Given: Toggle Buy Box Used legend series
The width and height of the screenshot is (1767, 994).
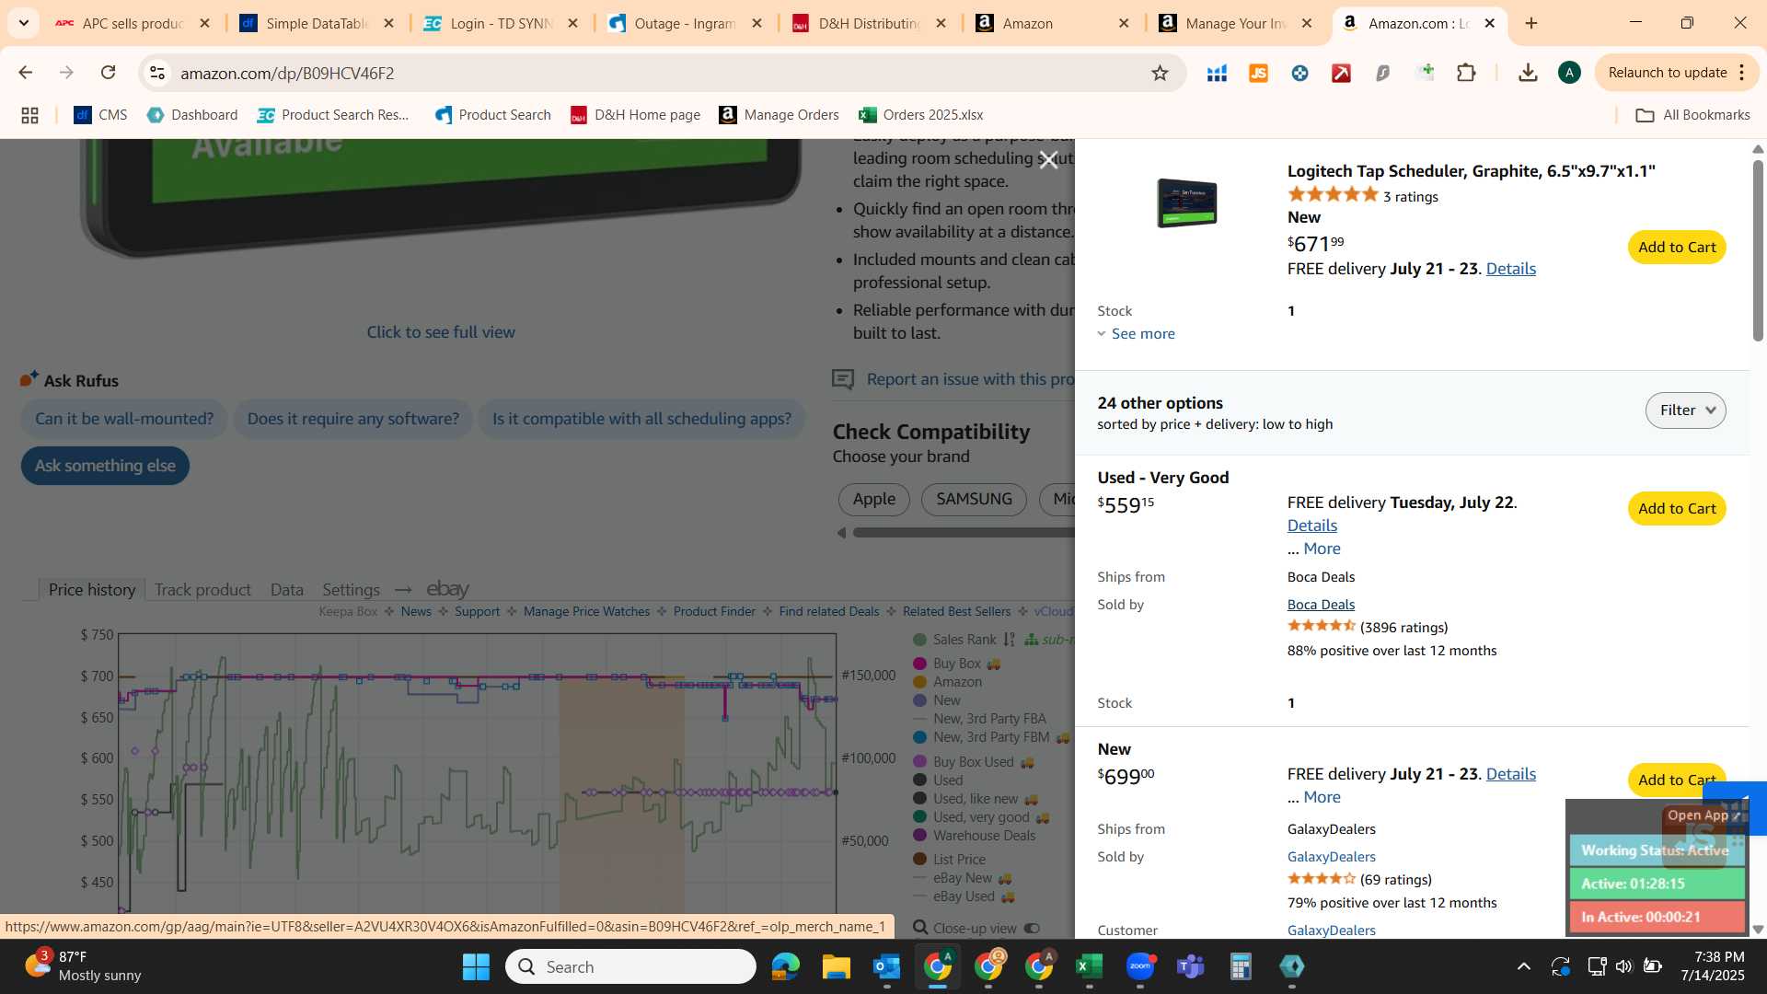Looking at the screenshot, I should pyautogui.click(x=973, y=762).
